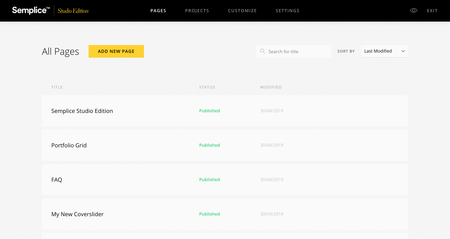This screenshot has height=239, width=450.
Task: Click the Published status of FAQ
Action: tap(209, 180)
